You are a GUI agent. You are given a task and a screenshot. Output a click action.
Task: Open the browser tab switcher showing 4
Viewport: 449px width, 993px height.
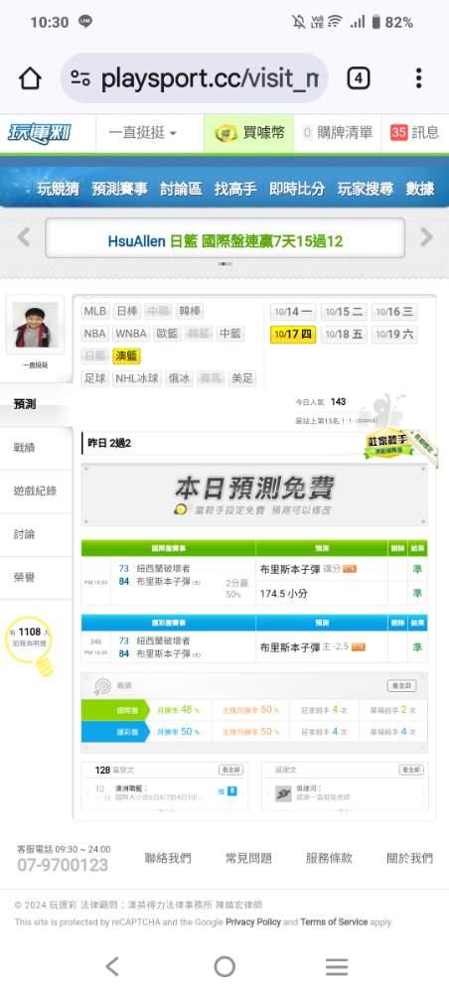(x=358, y=78)
